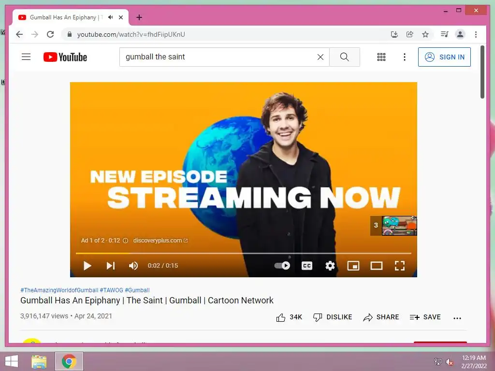Close the Gumball tab
This screenshot has width=495, height=371.
[x=120, y=17]
